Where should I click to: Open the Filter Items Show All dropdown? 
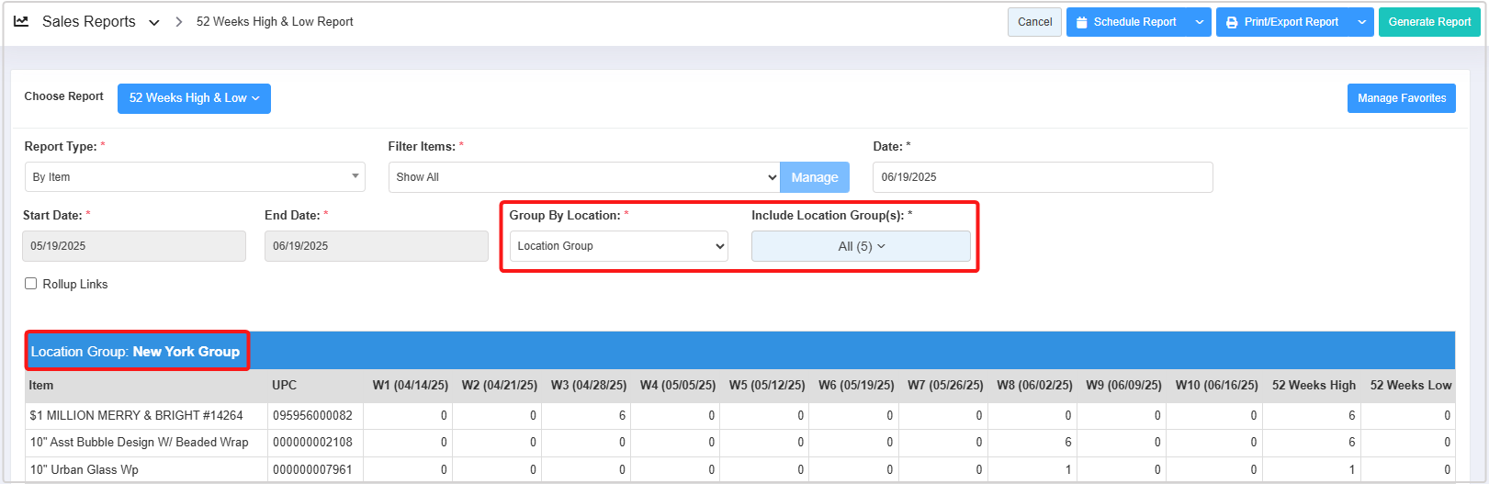click(584, 177)
